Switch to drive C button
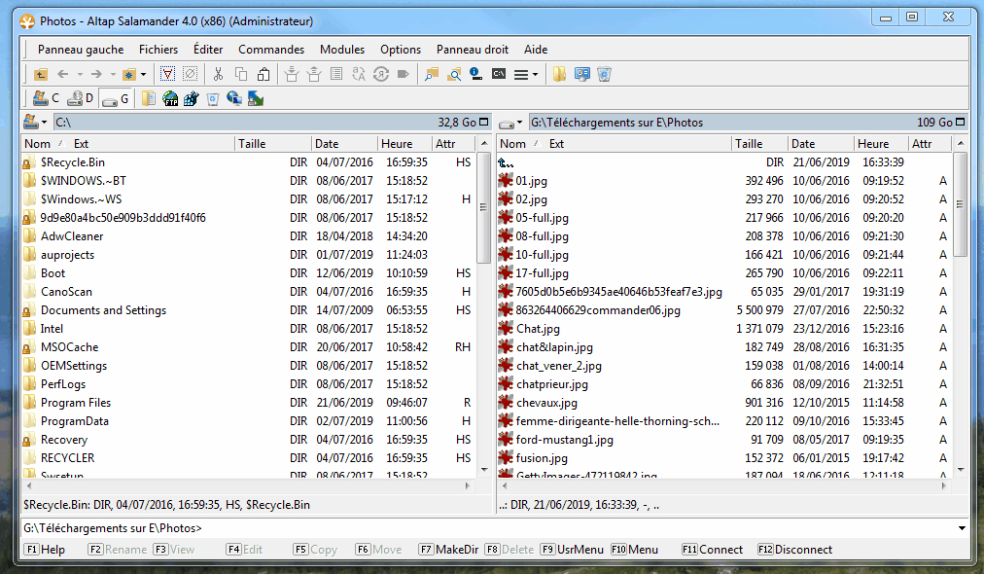 [x=46, y=98]
